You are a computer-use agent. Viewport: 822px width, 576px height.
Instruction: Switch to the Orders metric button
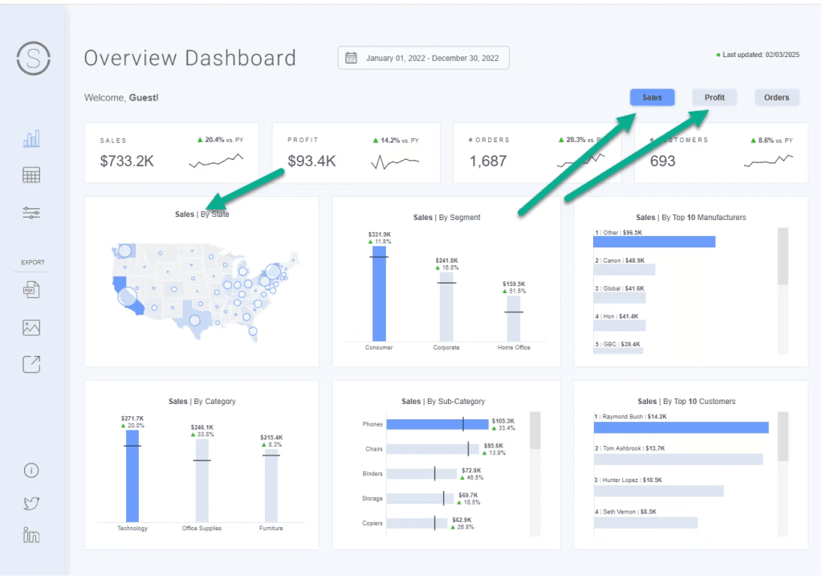pyautogui.click(x=776, y=98)
